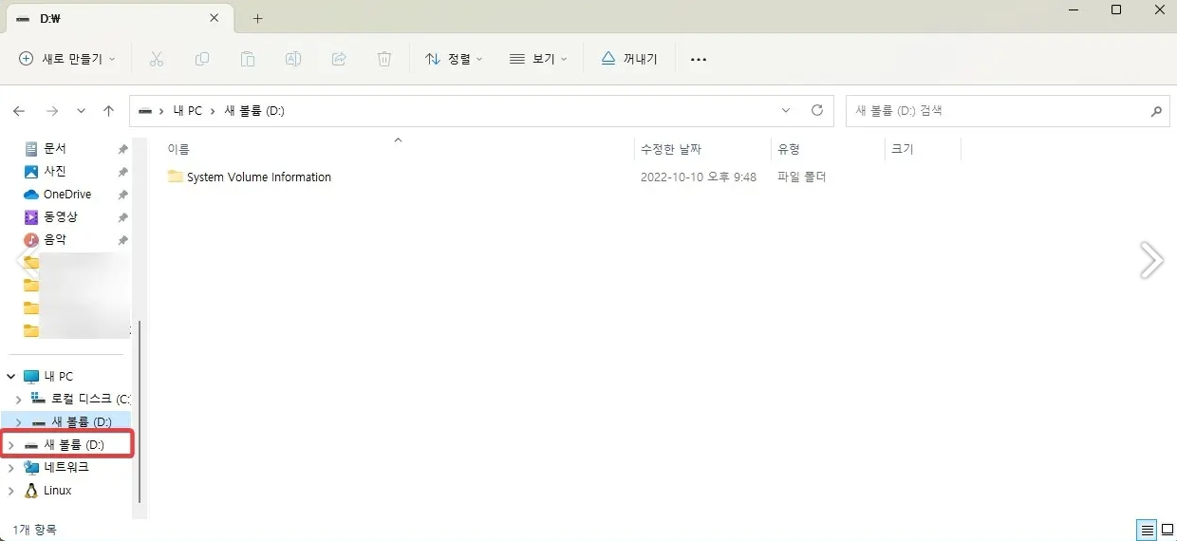Click the Cut scissors icon in toolbar
The width and height of the screenshot is (1177, 541).
157,59
